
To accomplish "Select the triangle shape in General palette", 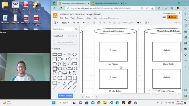I will click(x=60, y=64).
